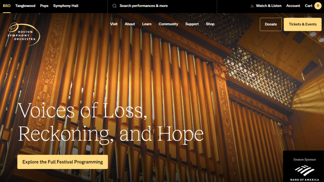
Task: Open the Boston Symphony Orchestra logo
Action: pos(24,34)
